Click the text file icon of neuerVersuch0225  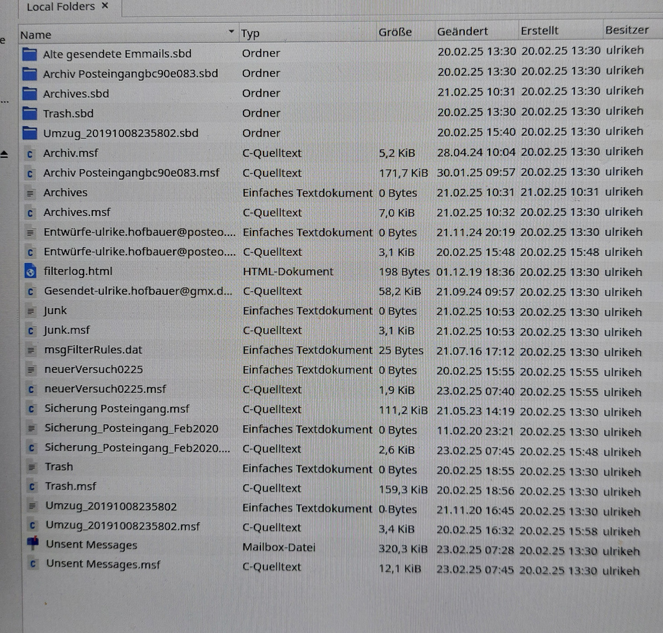pyautogui.click(x=31, y=370)
